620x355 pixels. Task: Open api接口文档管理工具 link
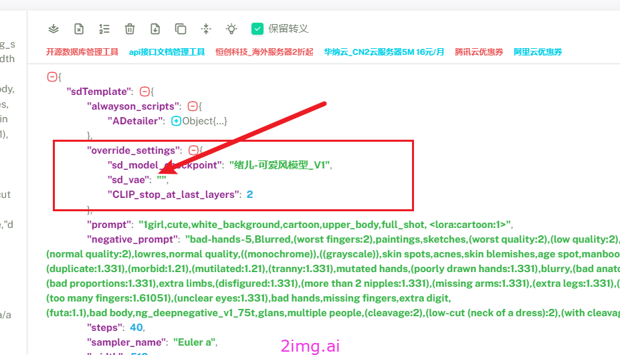pos(167,51)
